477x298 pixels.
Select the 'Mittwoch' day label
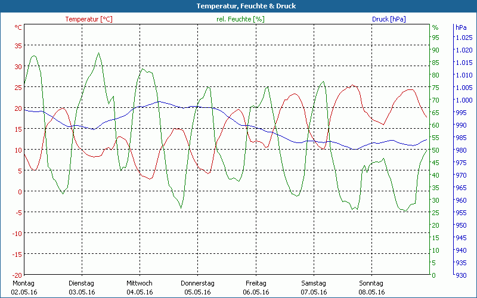pos(140,284)
